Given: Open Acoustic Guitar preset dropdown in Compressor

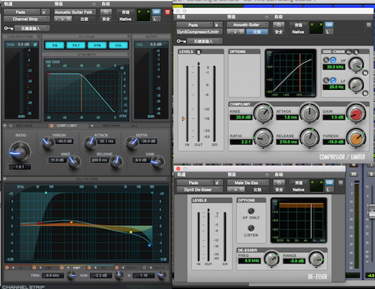Looking at the screenshot, I should pos(247,25).
